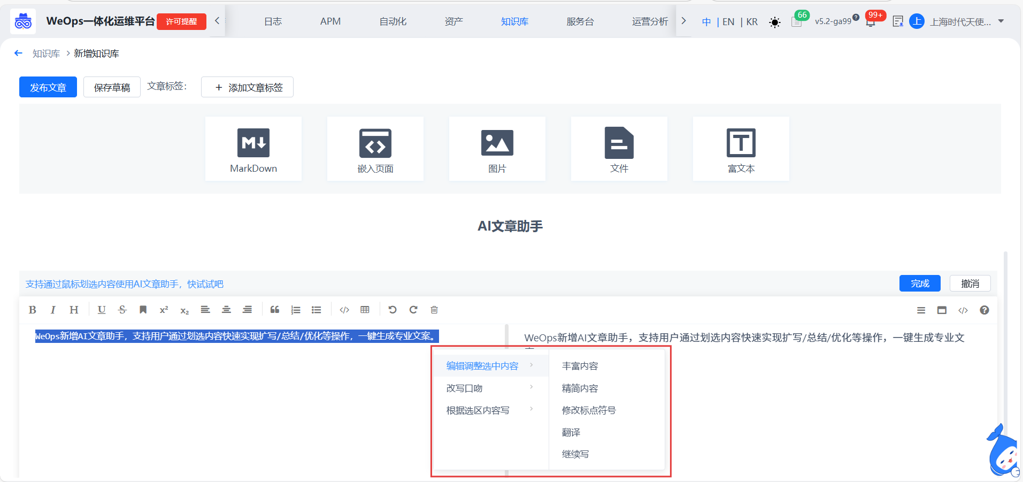Switch interface language to EN
1023x482 pixels.
click(728, 22)
